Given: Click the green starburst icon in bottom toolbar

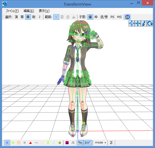Looking at the screenshot, I should (x=13, y=143).
